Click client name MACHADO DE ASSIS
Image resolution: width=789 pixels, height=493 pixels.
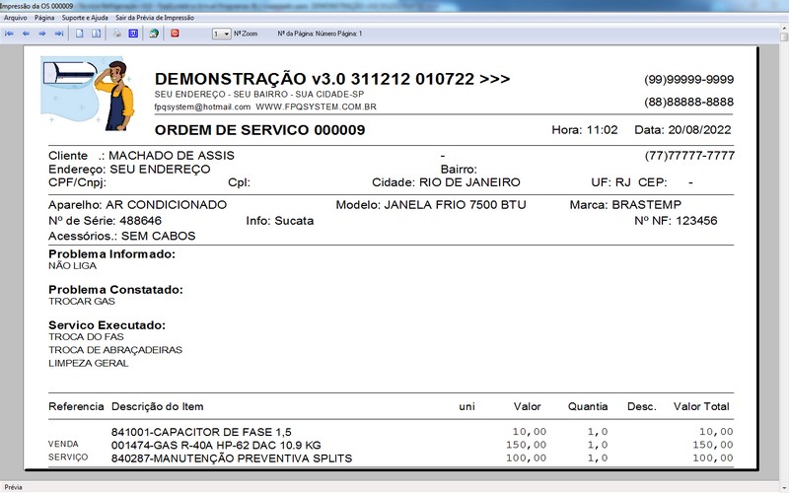(x=172, y=156)
